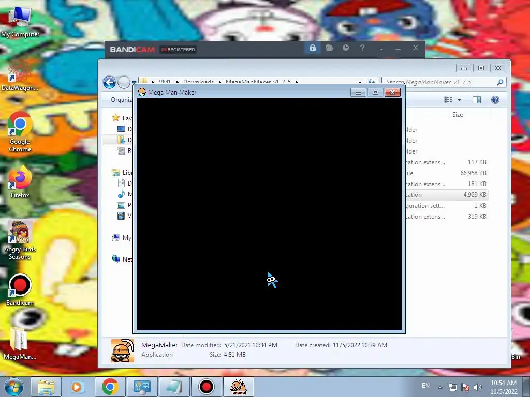Image resolution: width=530 pixels, height=397 pixels.
Task: Select the Videos library tree item
Action: (125, 216)
